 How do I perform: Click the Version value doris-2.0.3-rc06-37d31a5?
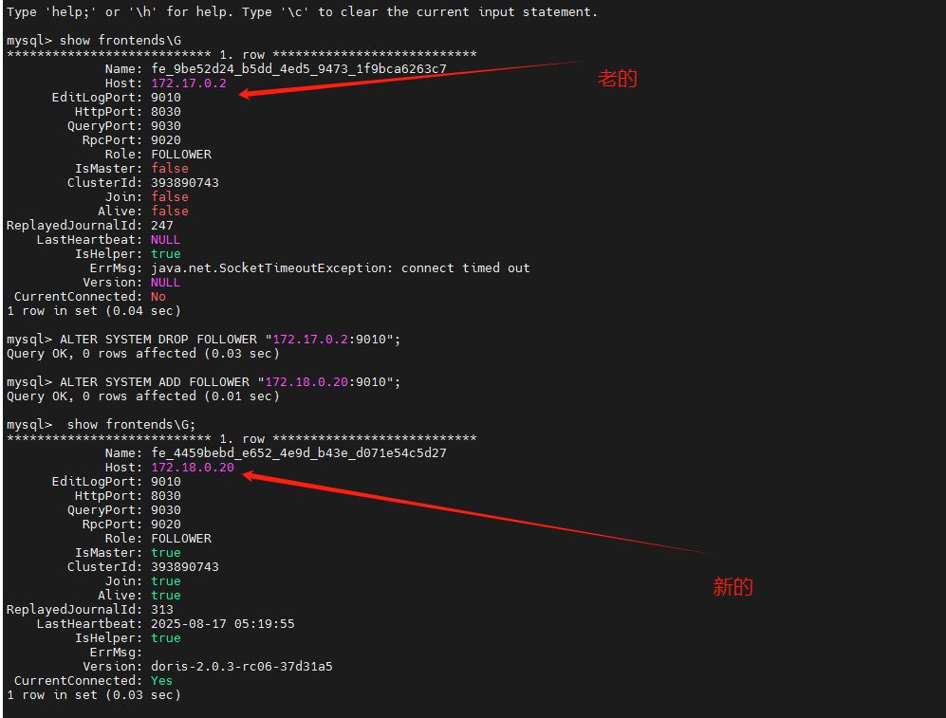pyautogui.click(x=241, y=667)
